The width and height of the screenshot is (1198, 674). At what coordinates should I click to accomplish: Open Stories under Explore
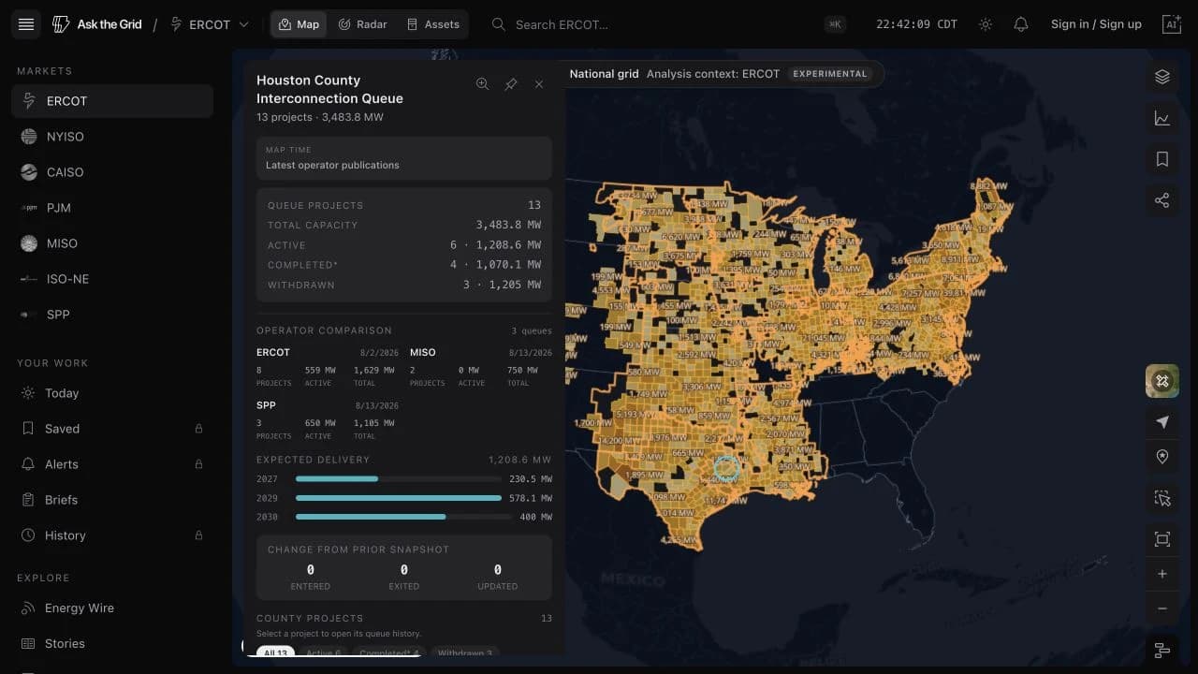pyautogui.click(x=112, y=644)
